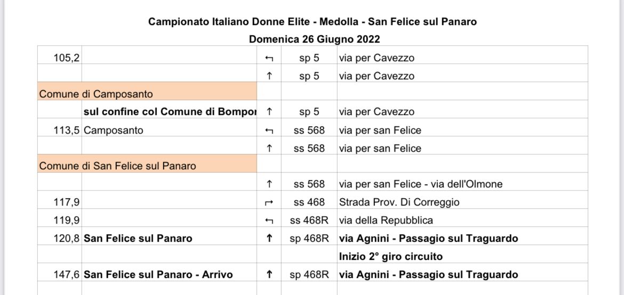624x295 pixels.
Task: Click the straight arrow at km 120,8
Action: (269, 239)
